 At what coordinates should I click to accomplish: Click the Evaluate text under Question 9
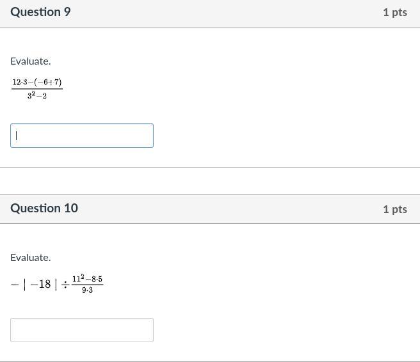(30, 61)
